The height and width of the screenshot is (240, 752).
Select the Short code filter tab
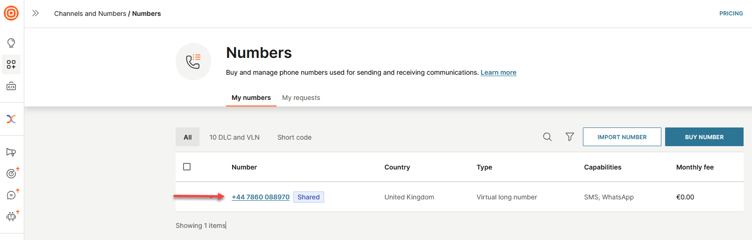point(294,137)
